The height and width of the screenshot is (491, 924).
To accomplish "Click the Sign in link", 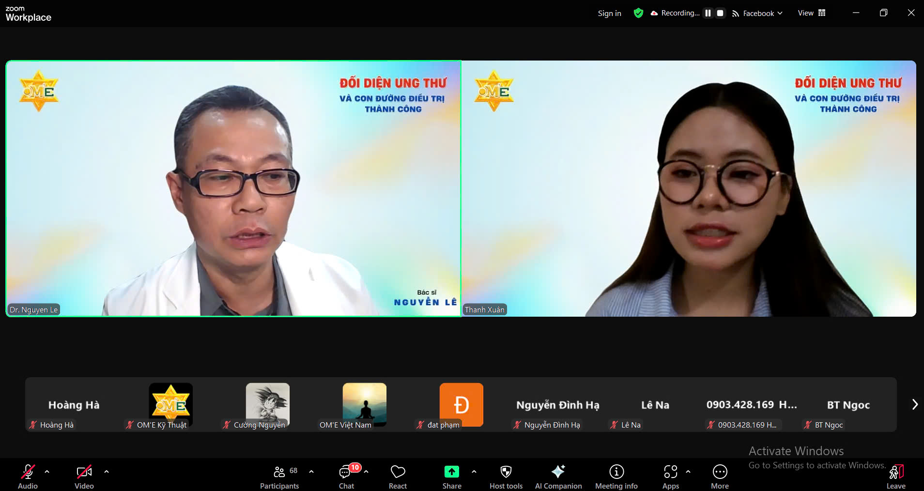I will 609,13.
